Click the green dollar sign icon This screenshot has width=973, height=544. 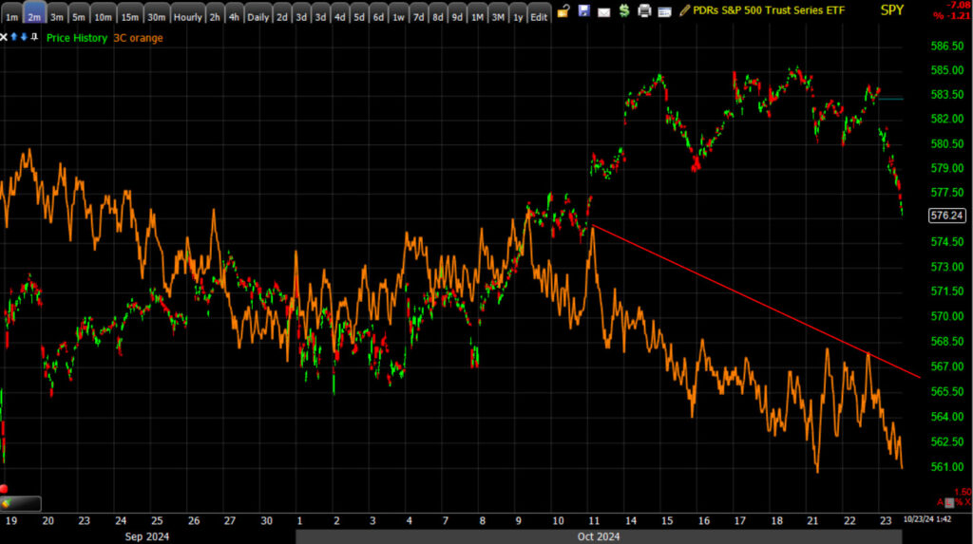pyautogui.click(x=624, y=10)
